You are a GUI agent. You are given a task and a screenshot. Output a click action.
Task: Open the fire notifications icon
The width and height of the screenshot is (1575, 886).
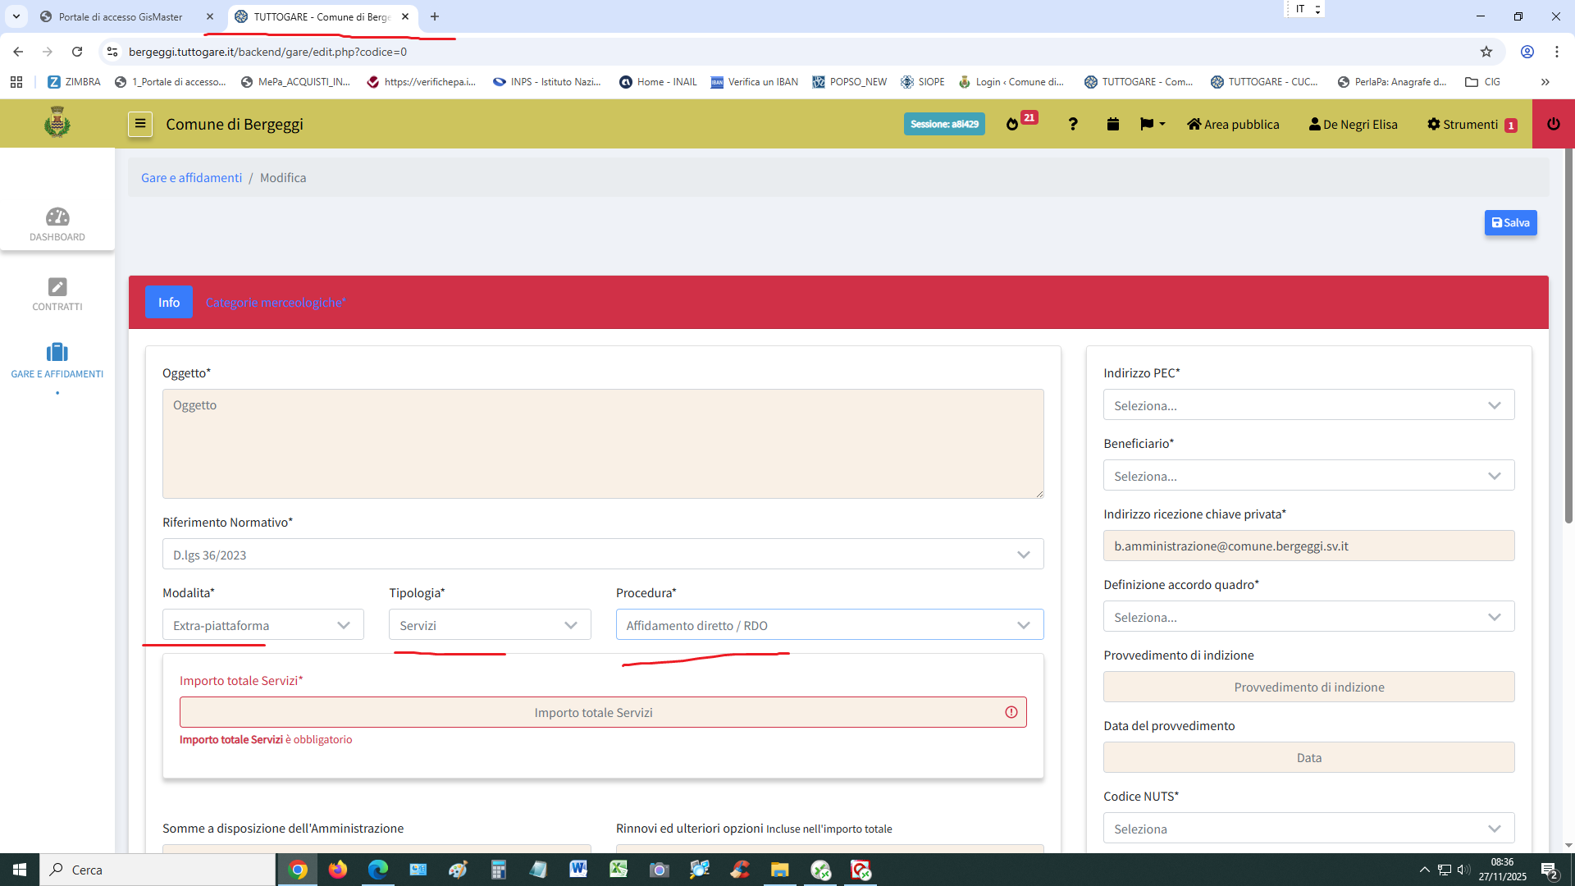tap(1012, 124)
